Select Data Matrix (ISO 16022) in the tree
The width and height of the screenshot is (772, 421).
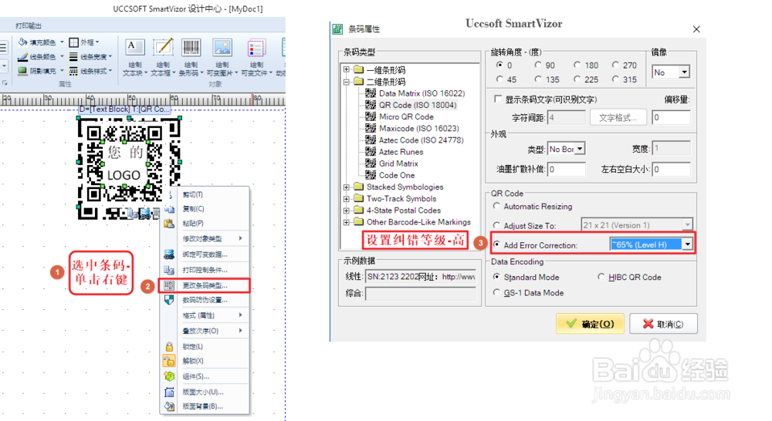click(x=422, y=93)
